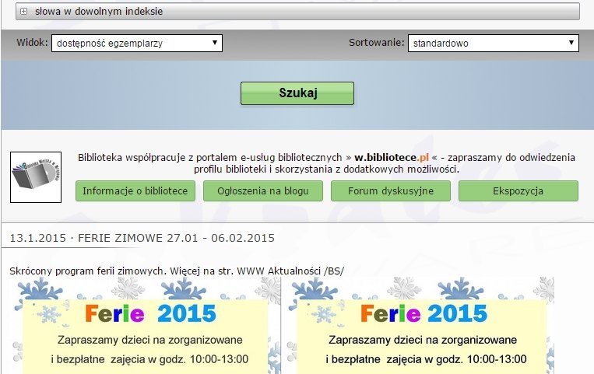Click the 'Widok:' label
This screenshot has width=594, height=374.
click(x=32, y=44)
